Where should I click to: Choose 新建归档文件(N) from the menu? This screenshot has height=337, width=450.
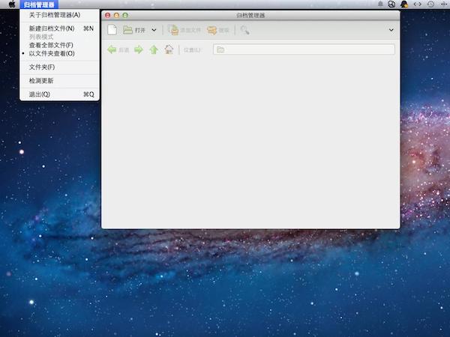51,28
